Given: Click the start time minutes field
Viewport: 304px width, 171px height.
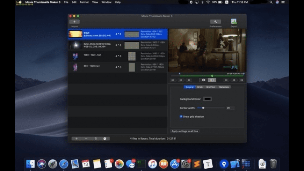Looking at the screenshot, I should pyautogui.click(x=181, y=80).
